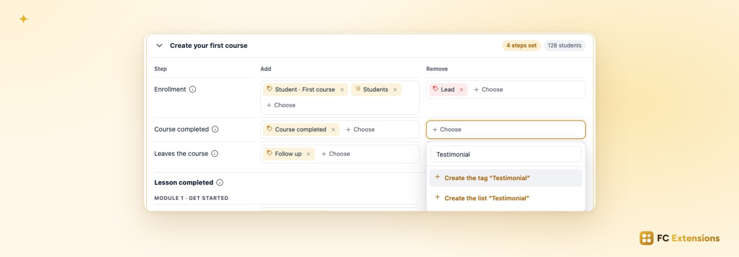The height and width of the screenshot is (257, 739).
Task: Click the Students chip label
Action: point(376,90)
